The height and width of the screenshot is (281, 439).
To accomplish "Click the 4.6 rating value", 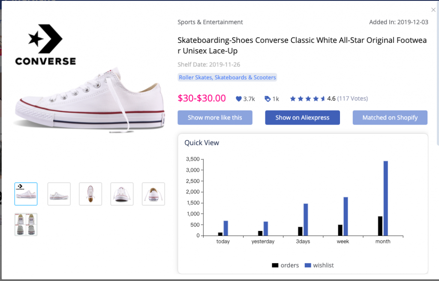I will (x=331, y=99).
